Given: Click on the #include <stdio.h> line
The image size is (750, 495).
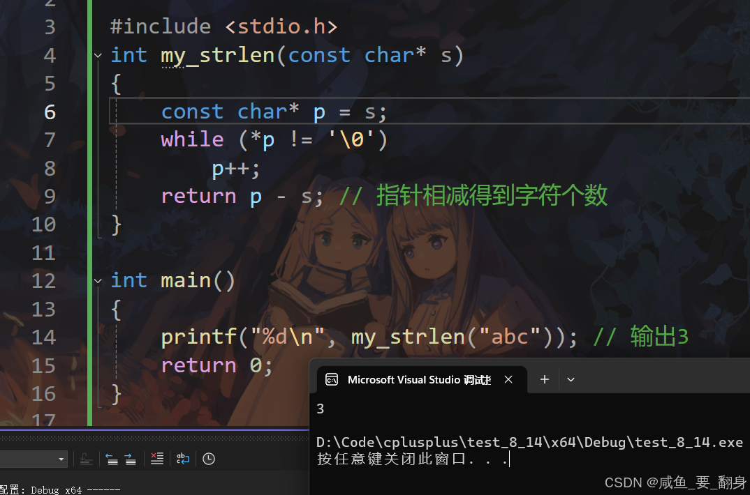Looking at the screenshot, I should 224,26.
